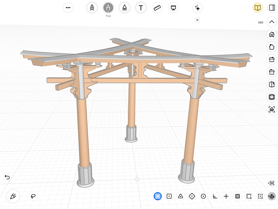The height and width of the screenshot is (209, 278).
Task: Toggle the dashed box center snap
Action: 260,196
